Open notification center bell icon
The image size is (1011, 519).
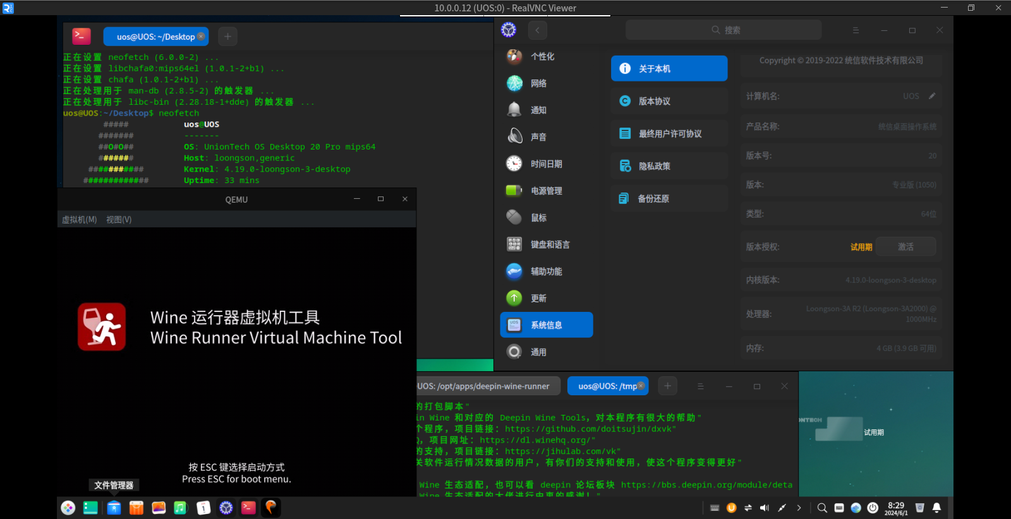tap(937, 508)
